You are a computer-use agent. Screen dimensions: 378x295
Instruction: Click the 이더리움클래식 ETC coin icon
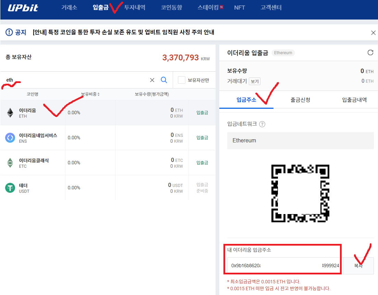[x=10, y=163]
